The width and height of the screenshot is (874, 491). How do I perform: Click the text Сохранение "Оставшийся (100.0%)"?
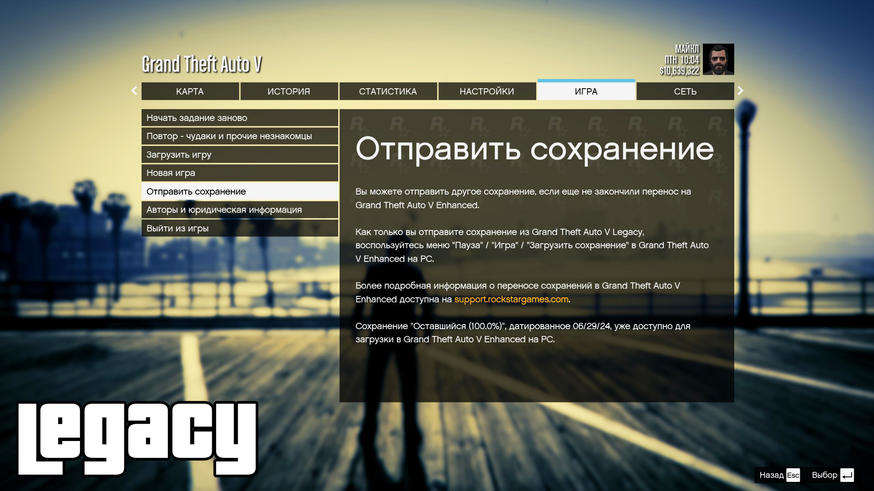point(430,326)
